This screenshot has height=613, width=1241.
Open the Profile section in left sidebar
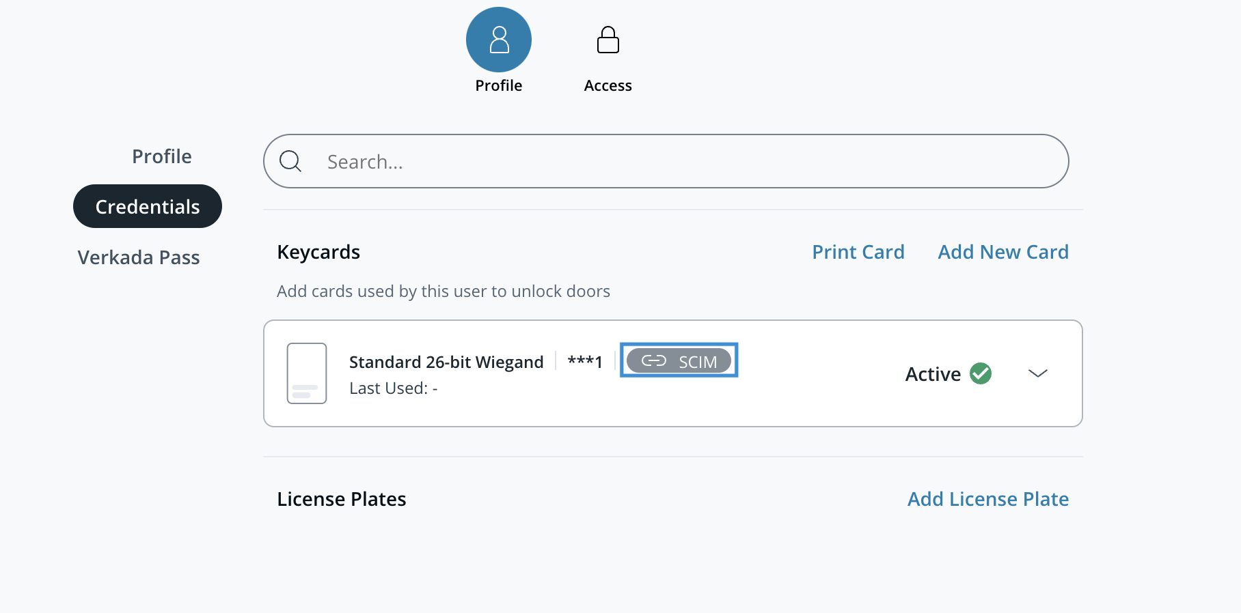point(161,156)
